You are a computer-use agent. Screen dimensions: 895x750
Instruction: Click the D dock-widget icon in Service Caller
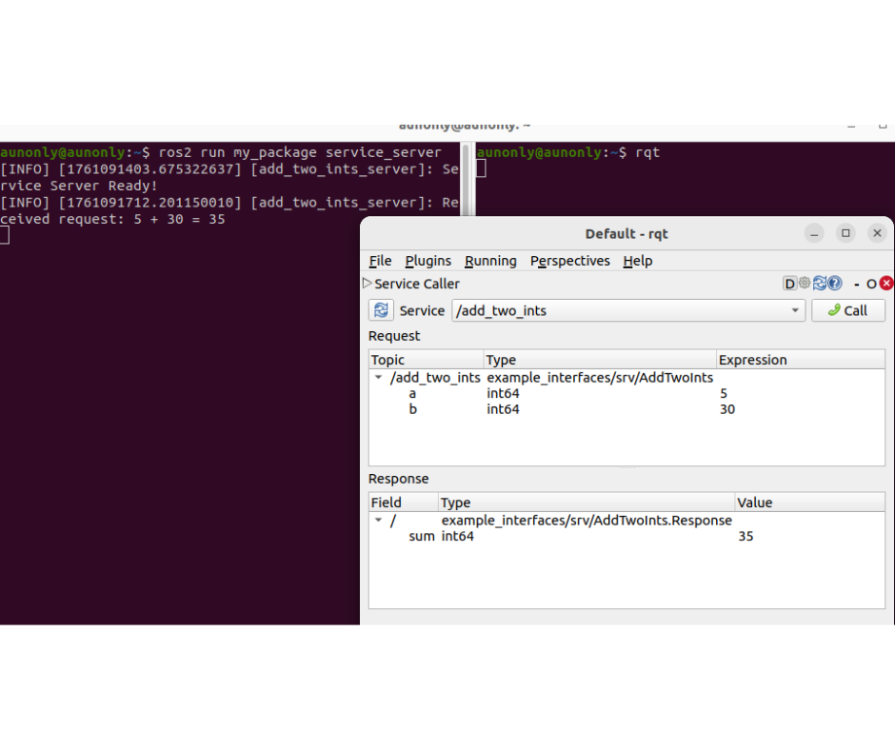[789, 284]
